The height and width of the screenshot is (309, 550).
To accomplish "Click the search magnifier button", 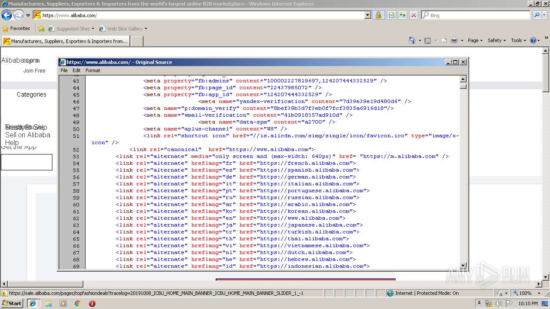I will coord(536,15).
